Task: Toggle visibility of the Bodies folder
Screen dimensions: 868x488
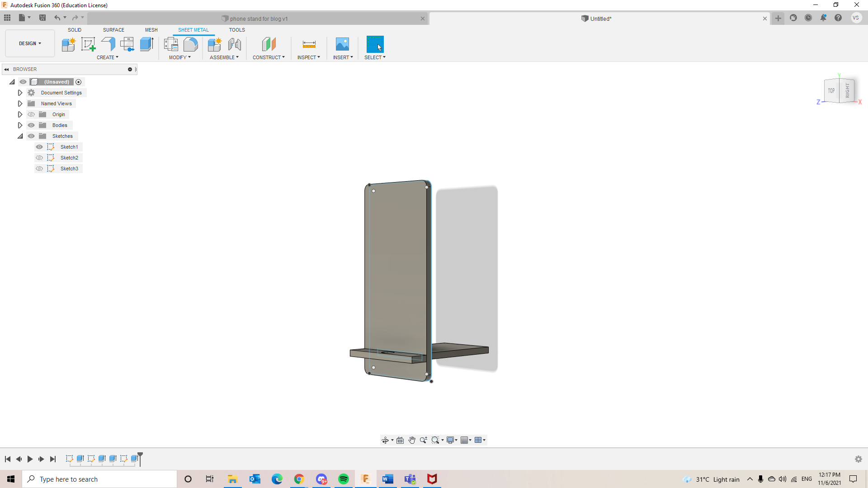Action: (31, 125)
